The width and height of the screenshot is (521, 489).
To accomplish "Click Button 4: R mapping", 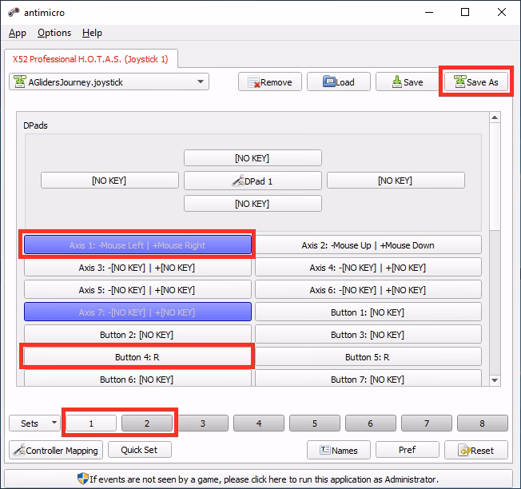I will coord(137,357).
